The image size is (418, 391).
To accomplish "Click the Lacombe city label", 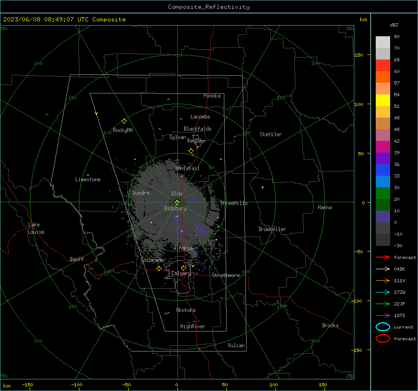I will coord(200,117).
